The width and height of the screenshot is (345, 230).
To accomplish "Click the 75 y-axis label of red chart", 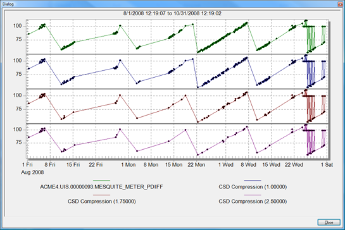I will 19,109.
